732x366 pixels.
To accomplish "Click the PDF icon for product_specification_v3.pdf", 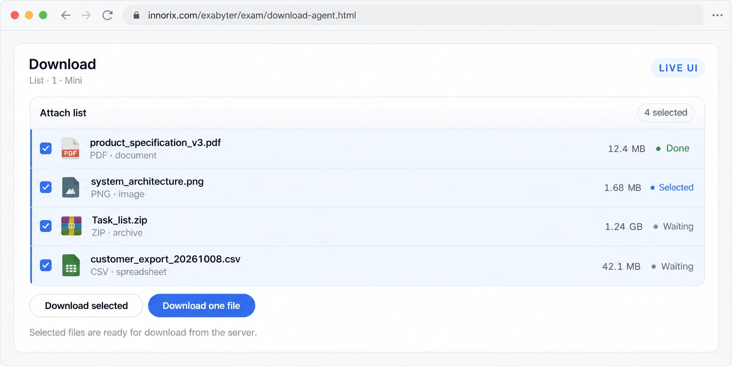I will (70, 149).
